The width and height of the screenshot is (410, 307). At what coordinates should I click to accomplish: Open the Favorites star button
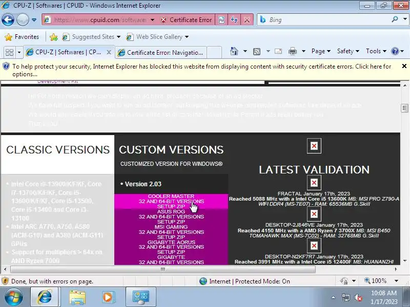point(22,37)
